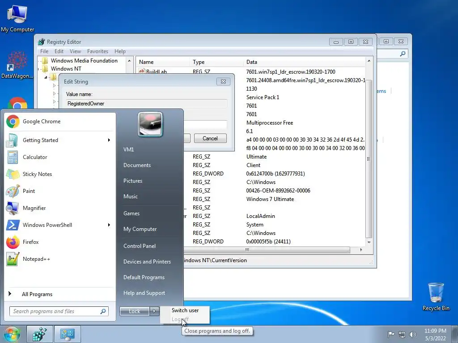
Task: Click scroll down arrow in values pane
Action: click(x=369, y=242)
